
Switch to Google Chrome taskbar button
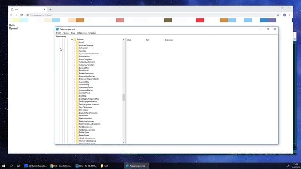61,166
